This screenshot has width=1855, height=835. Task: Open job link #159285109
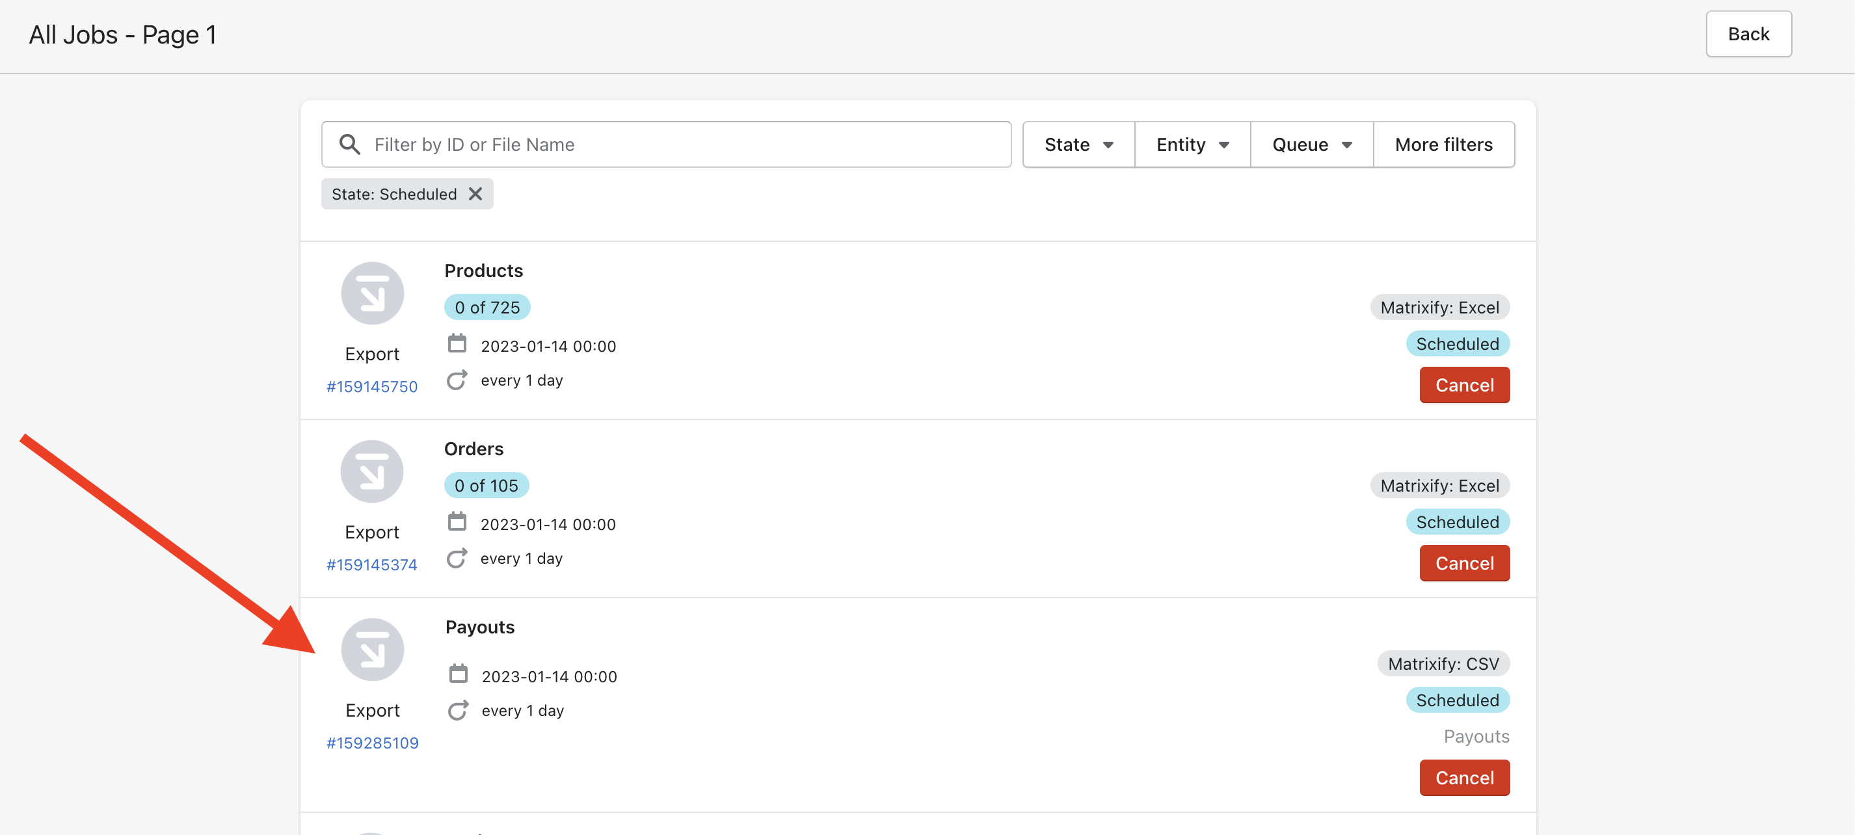point(371,743)
